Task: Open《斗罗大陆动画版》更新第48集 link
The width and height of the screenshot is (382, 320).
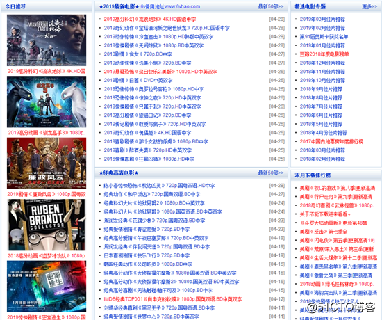Action: pyautogui.click(x=333, y=223)
